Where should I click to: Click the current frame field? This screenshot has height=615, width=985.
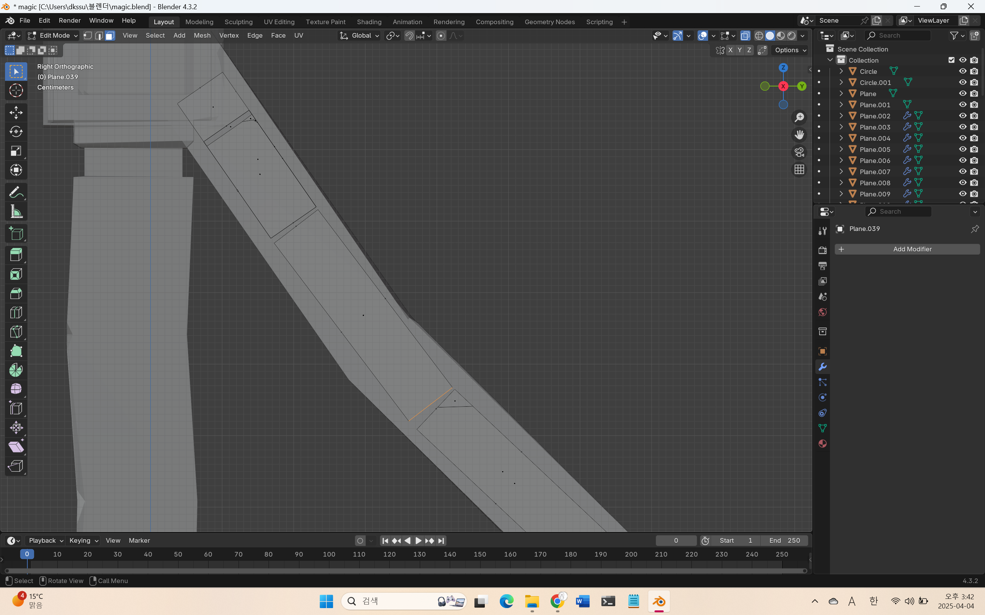[676, 540]
